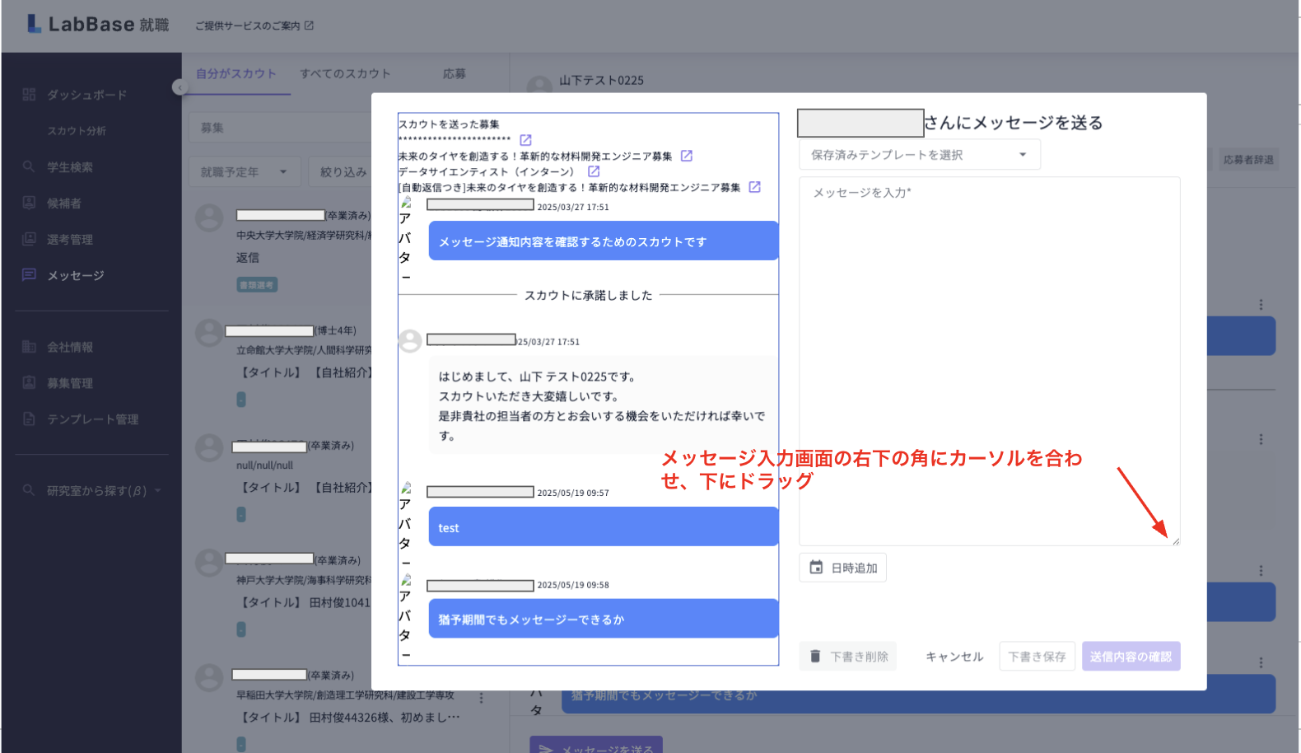Image resolution: width=1301 pixels, height=753 pixels.
Task: Open external link next to [自動返信つき] posting
Action: pos(754,187)
